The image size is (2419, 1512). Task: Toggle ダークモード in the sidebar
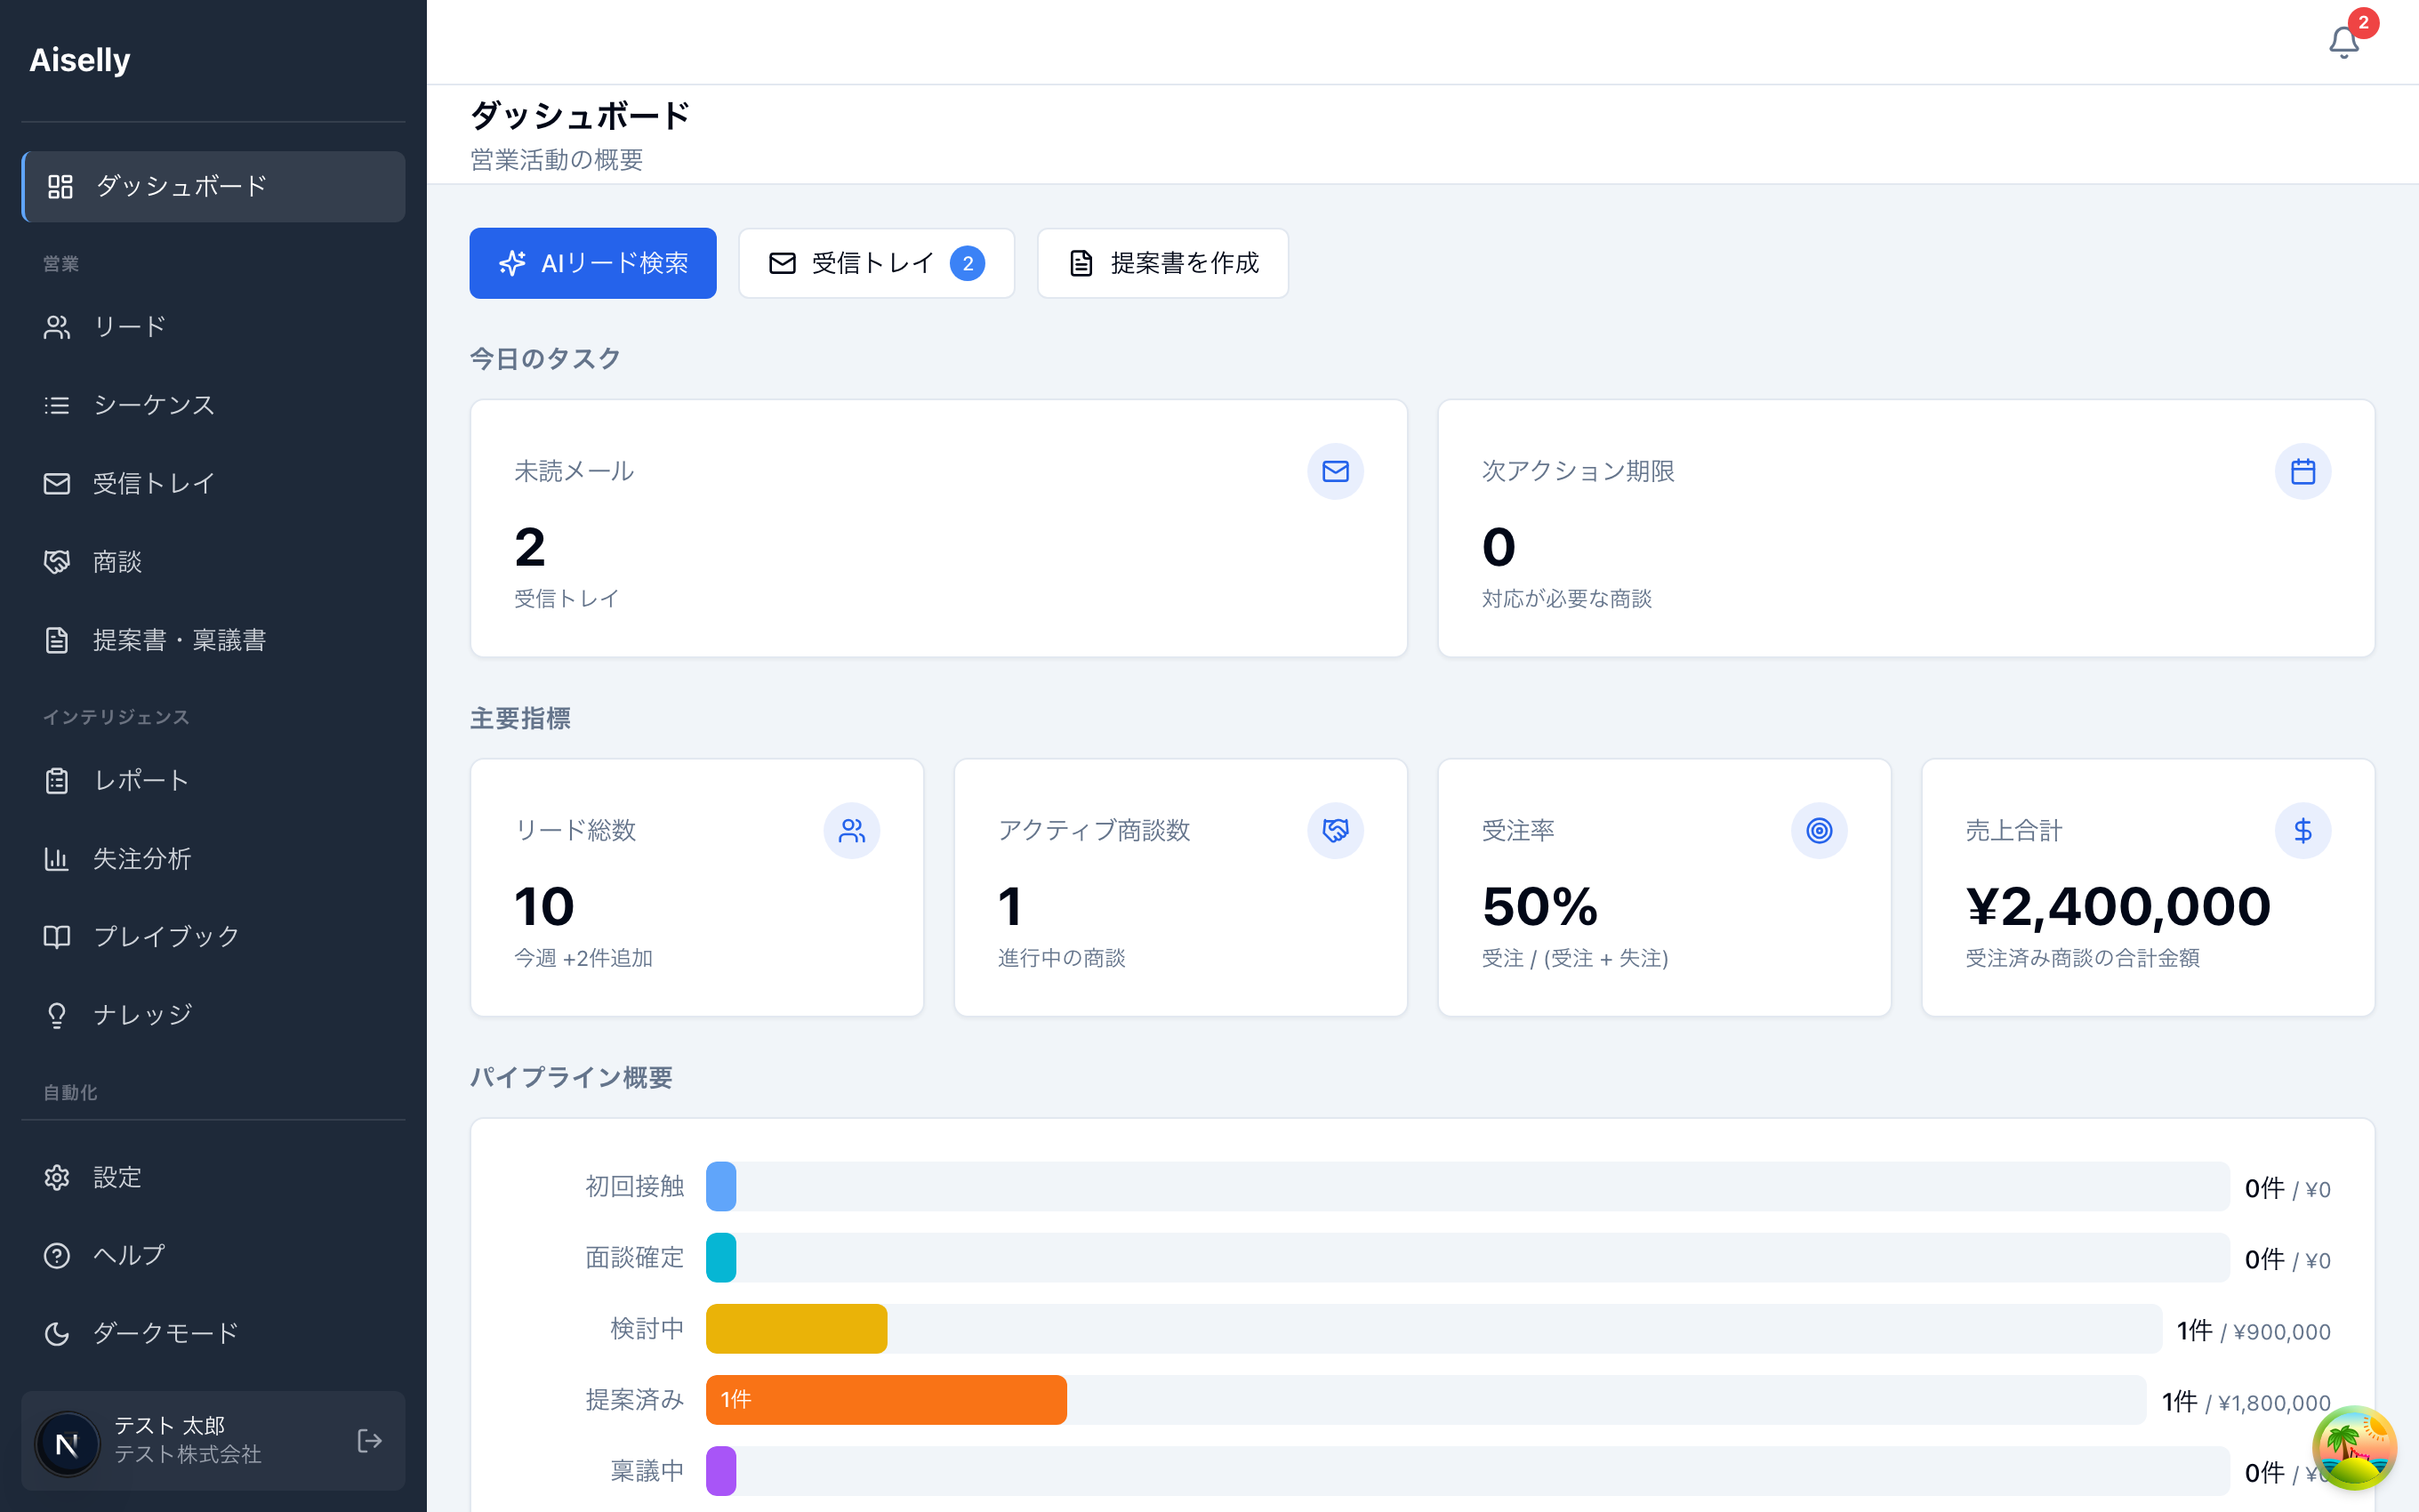click(213, 1333)
